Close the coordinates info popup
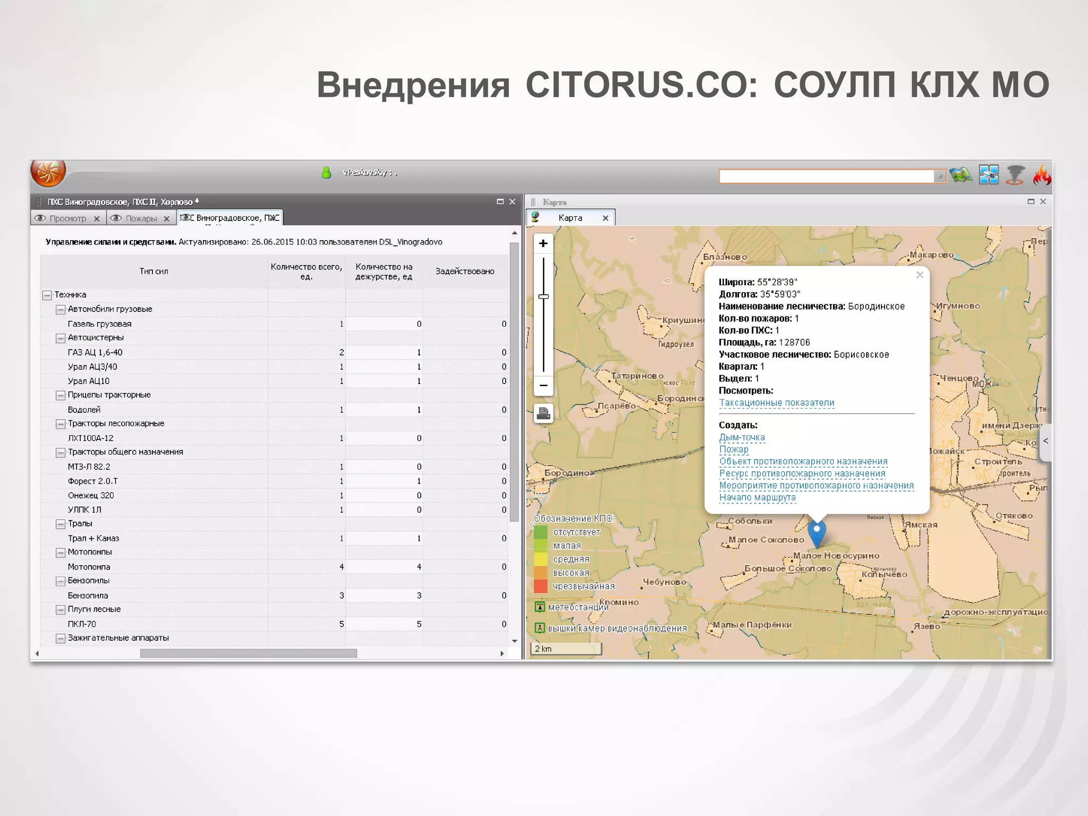1088x816 pixels. (920, 275)
